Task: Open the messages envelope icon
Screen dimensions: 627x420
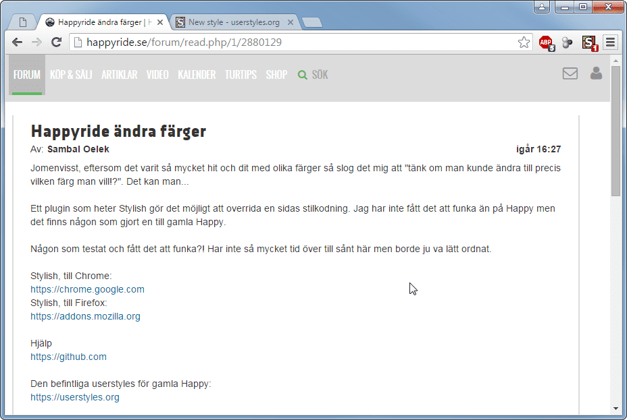Action: (570, 73)
